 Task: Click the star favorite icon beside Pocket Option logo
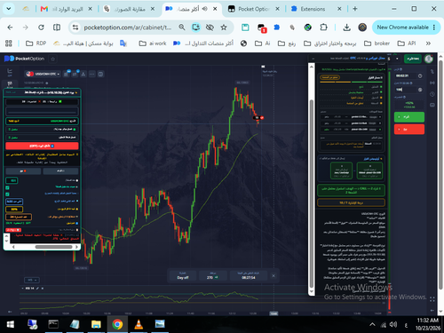point(53,59)
